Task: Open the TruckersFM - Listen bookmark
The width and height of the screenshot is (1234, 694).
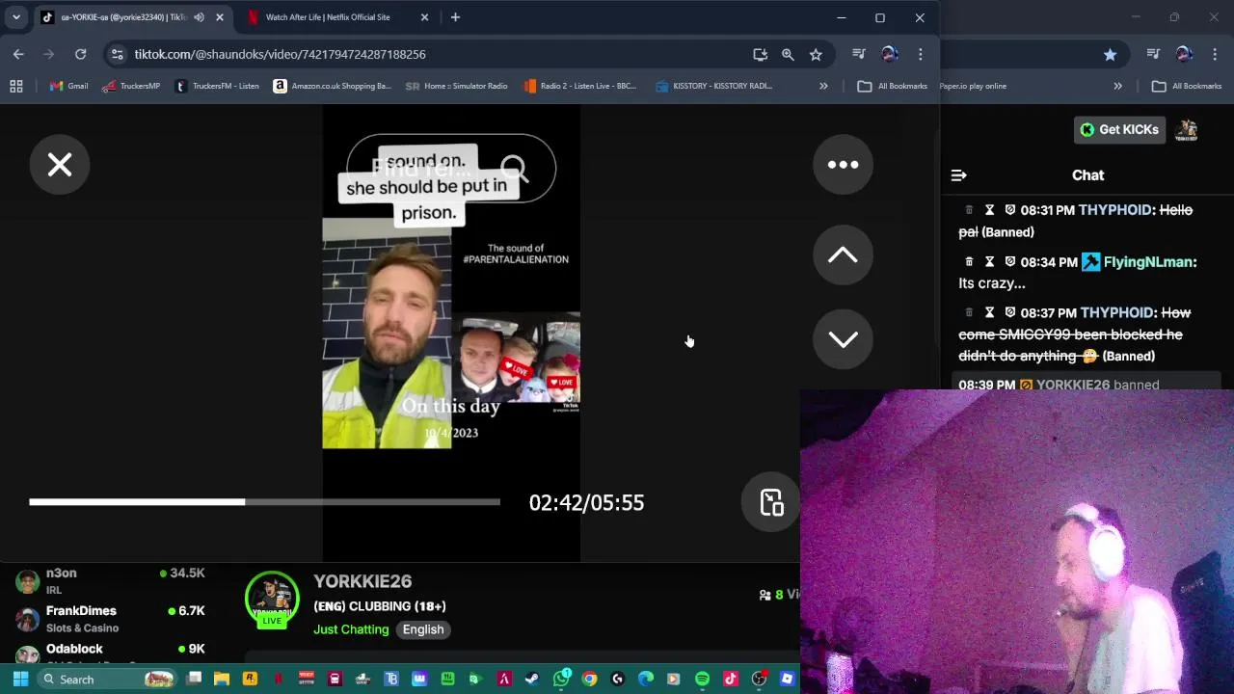Action: point(216,86)
